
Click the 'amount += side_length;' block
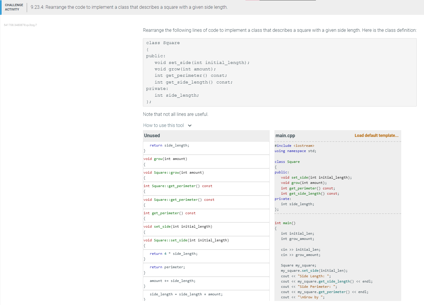coord(206,283)
